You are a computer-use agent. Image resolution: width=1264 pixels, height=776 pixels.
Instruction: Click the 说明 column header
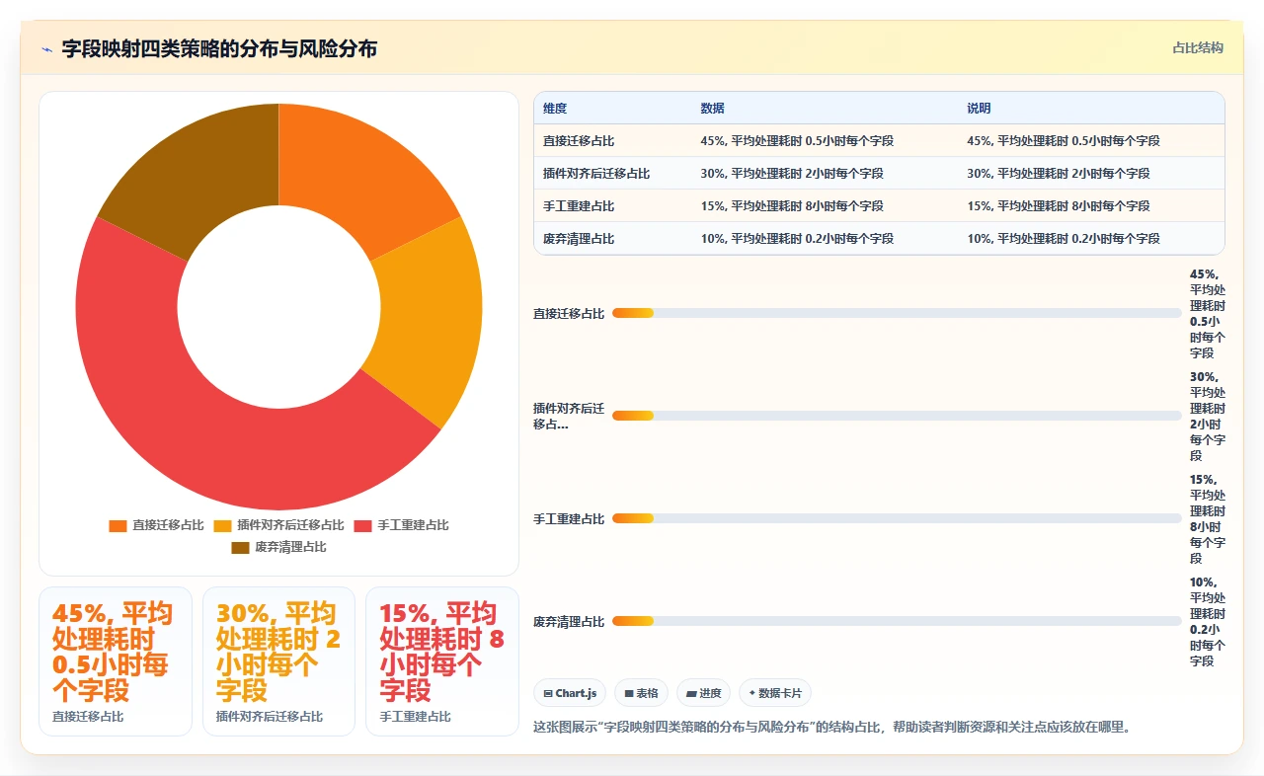979,108
